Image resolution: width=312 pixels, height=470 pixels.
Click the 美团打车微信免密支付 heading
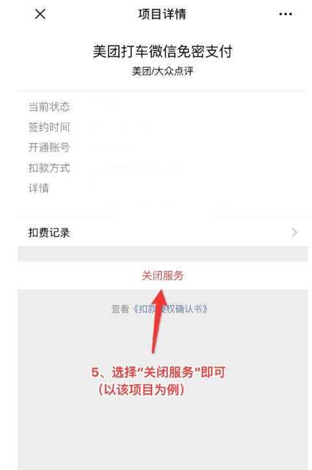tap(162, 51)
